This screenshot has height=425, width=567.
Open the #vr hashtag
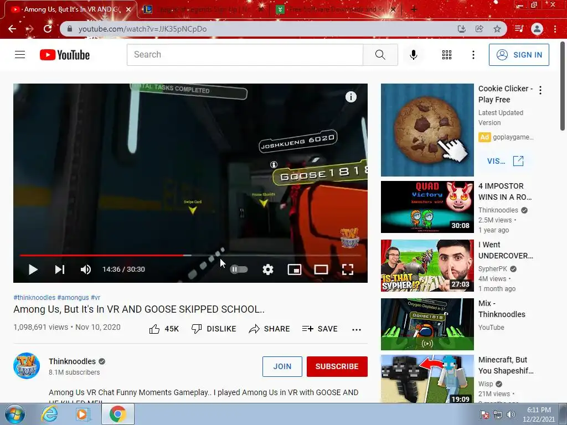click(95, 297)
